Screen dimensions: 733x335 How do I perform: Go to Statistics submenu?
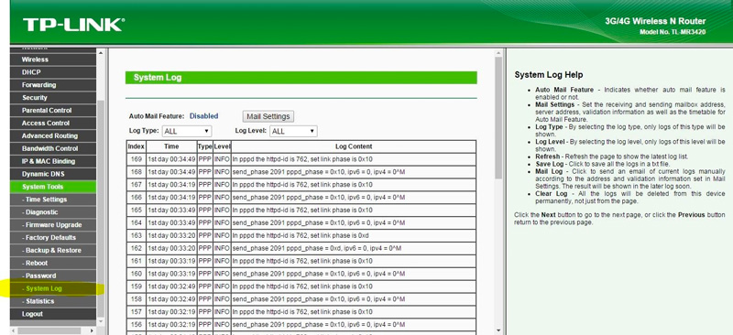53,301
